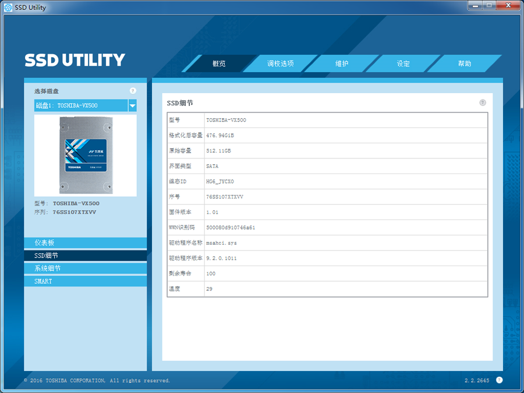
Task: Click the 序号 value 76SS107XTXVV in table
Action: pyautogui.click(x=225, y=197)
